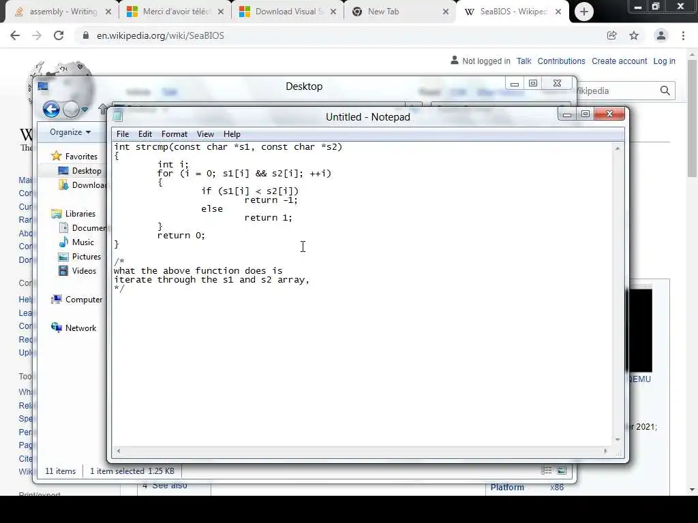Viewport: 698px width, 523px height.
Task: Click Wikipedia search magnifier icon
Action: [x=665, y=91]
